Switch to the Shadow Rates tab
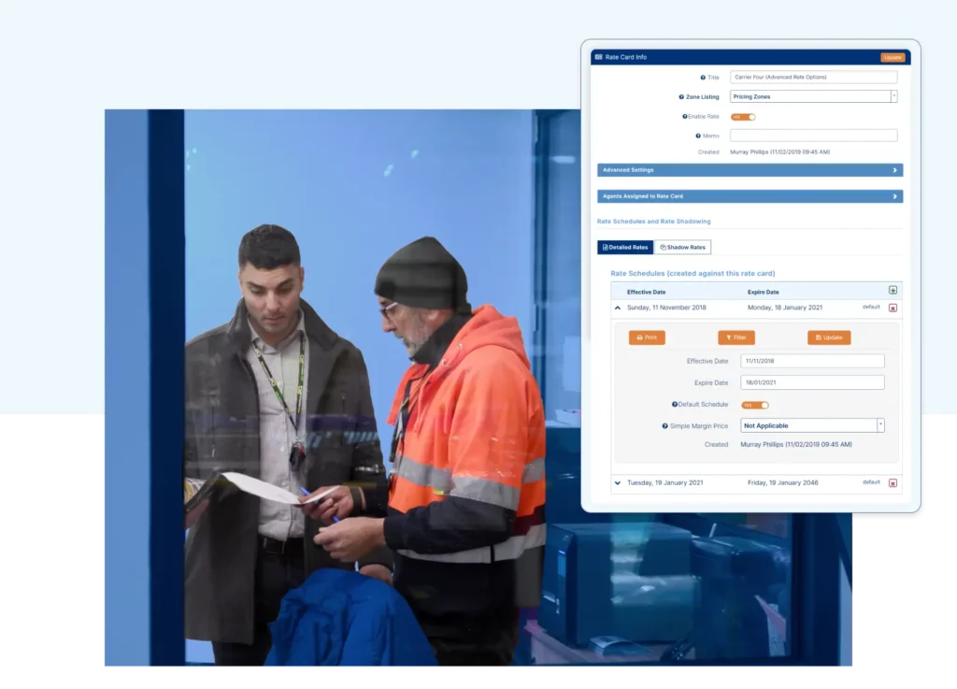Image resolution: width=957 pixels, height=689 pixels. pos(682,247)
